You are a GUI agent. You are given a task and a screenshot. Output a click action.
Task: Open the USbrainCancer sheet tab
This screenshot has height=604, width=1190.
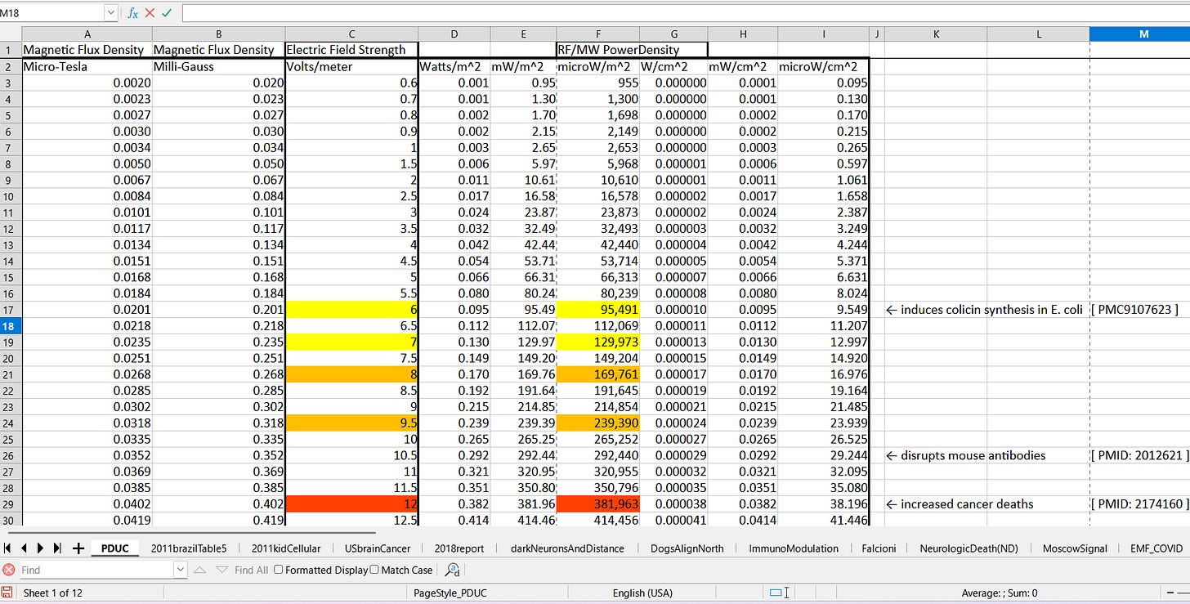378,548
